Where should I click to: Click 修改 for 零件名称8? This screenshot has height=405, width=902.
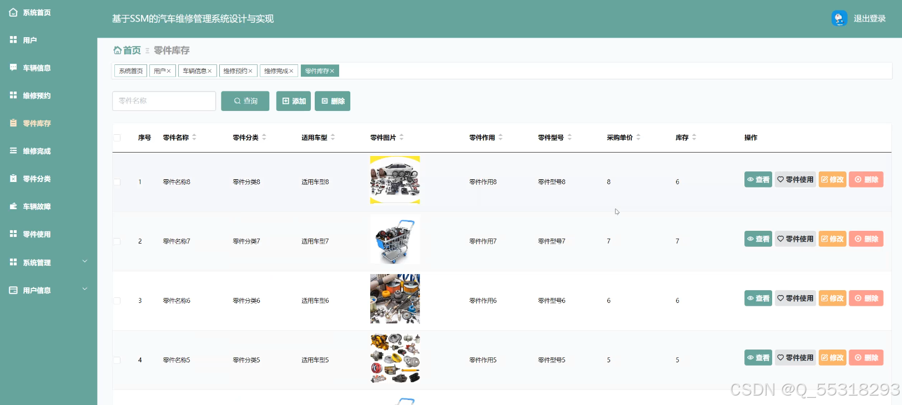coord(833,180)
